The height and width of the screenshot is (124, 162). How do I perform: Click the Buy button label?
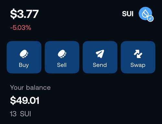24,65
